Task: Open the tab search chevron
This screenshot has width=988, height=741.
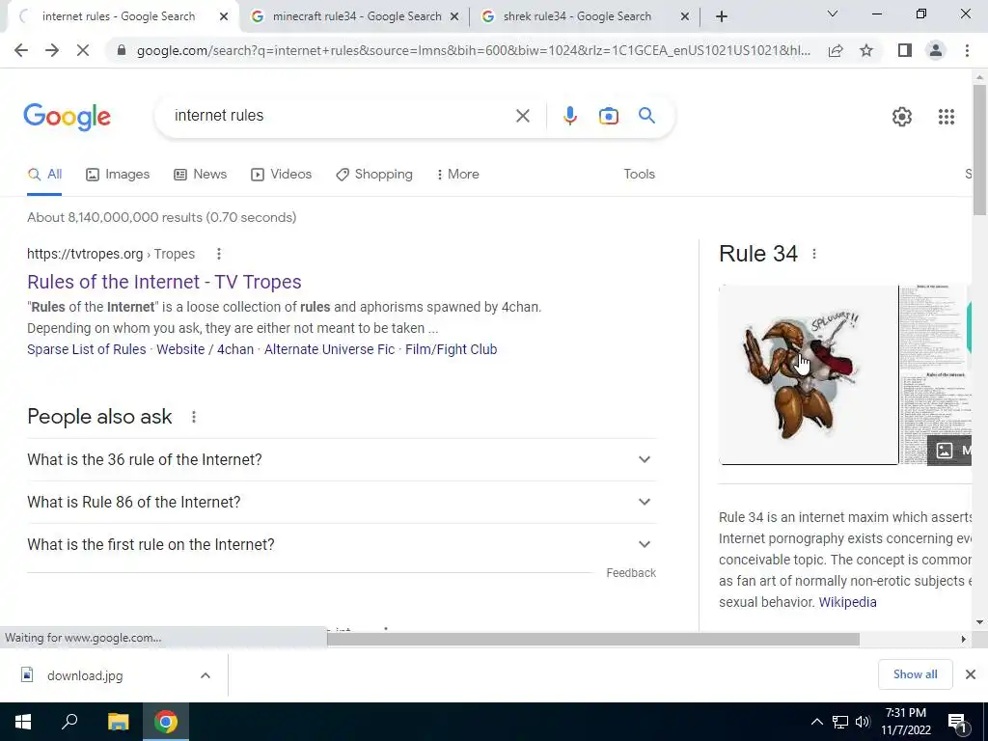Action: [x=833, y=14]
